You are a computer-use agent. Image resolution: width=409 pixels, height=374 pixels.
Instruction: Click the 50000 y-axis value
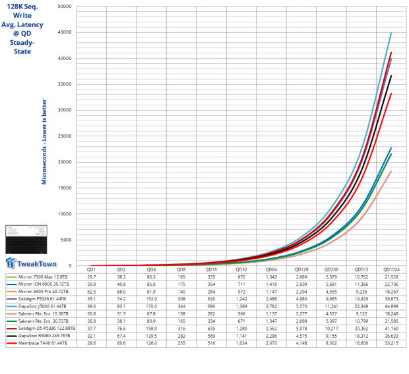pos(65,6)
